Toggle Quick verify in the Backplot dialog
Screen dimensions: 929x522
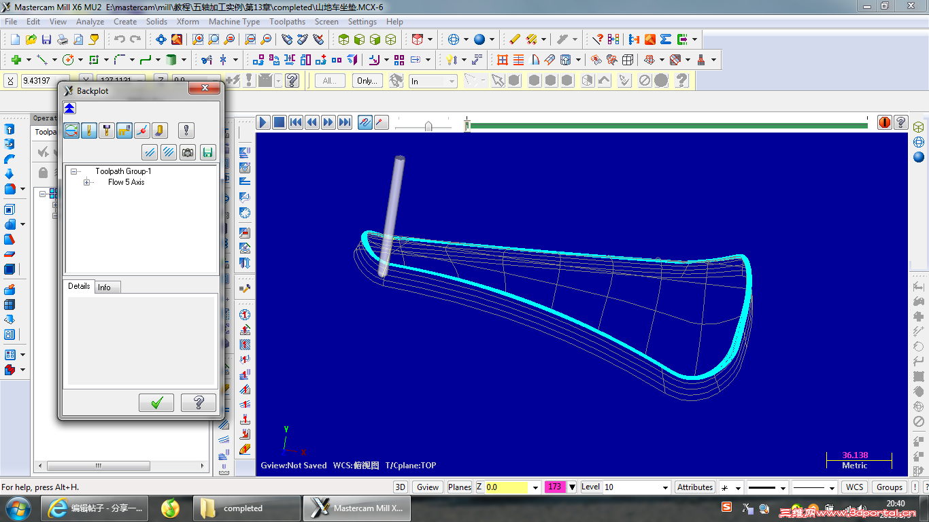[159, 130]
